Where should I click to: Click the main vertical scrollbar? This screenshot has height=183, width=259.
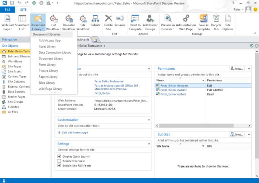257,105
